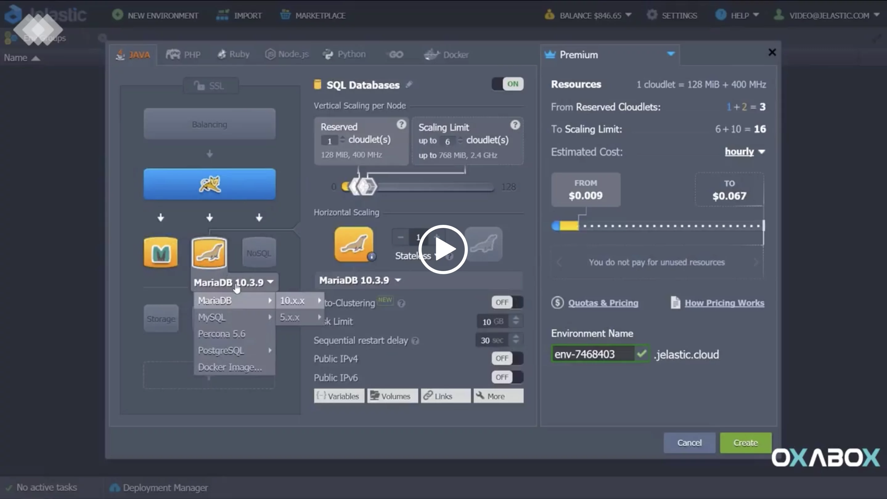The image size is (887, 499).
Task: Switch to the Ruby tab
Action: [233, 54]
